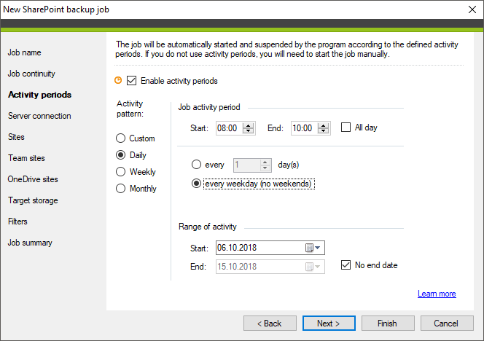Open the Learn more link
The height and width of the screenshot is (341, 484).
point(437,294)
